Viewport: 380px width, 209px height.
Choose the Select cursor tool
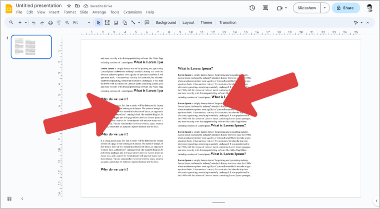tap(98, 23)
